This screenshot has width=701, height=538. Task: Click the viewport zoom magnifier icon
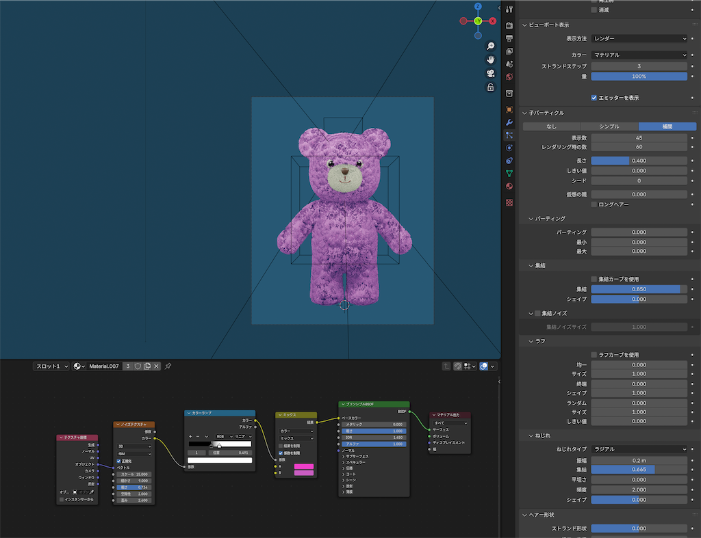point(490,46)
